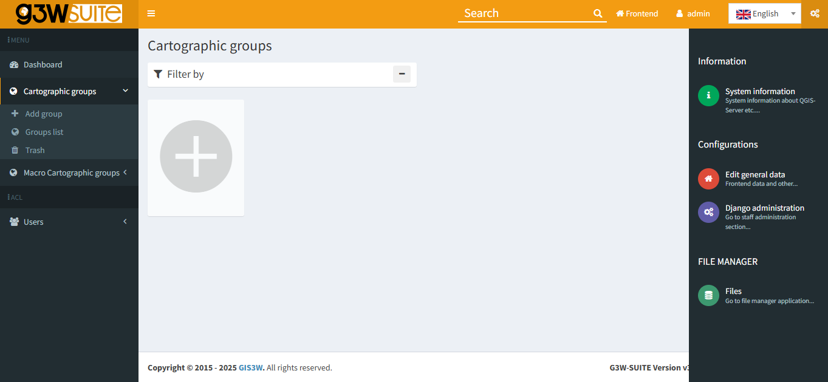Open the control sidebar gears icon
This screenshot has width=828, height=382.
pos(815,13)
